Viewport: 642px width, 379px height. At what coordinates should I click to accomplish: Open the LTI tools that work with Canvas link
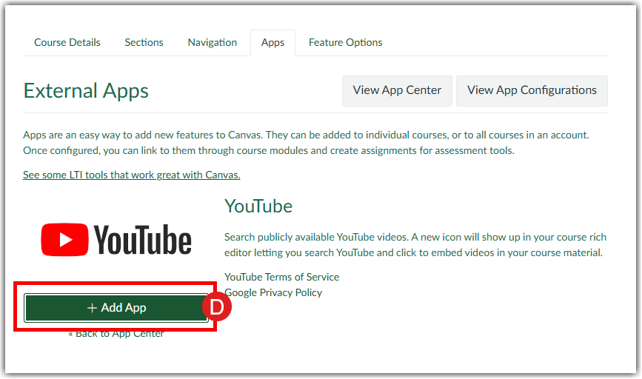132,175
